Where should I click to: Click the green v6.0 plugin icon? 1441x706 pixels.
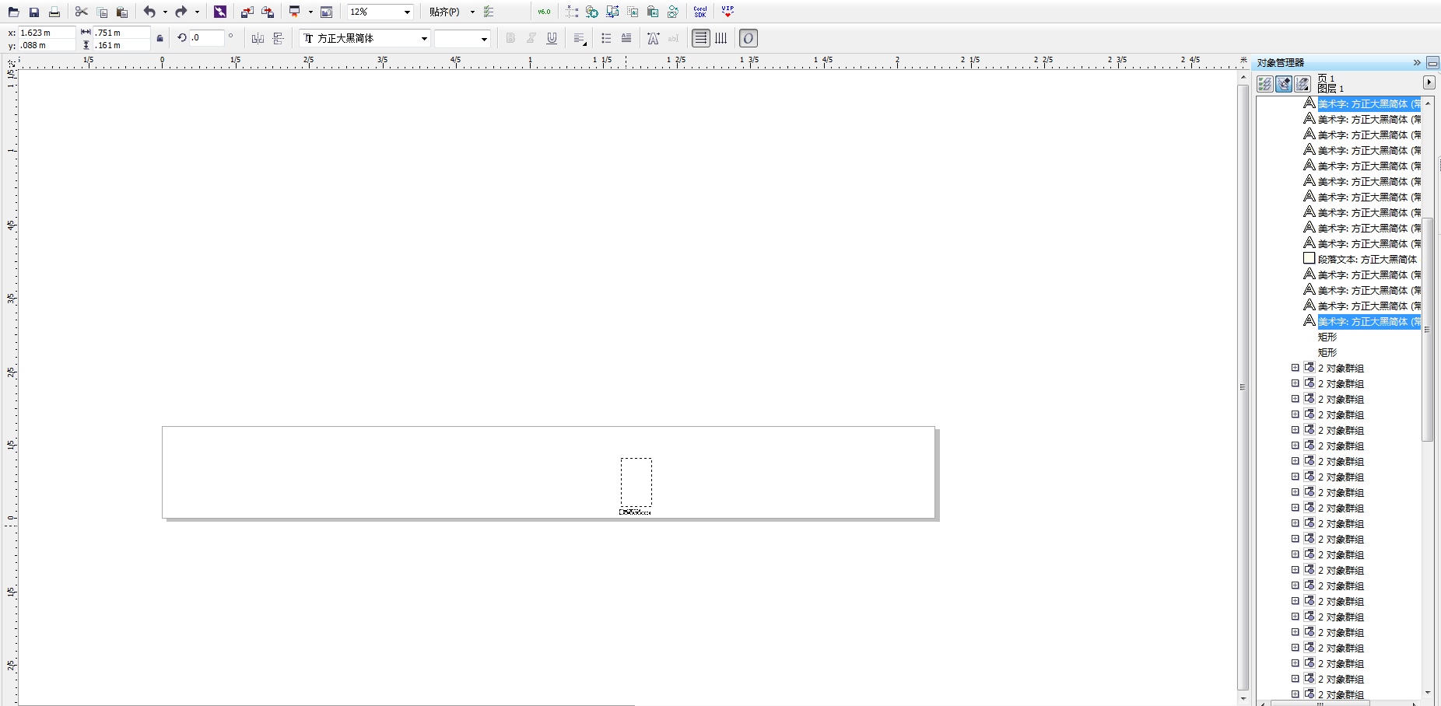pyautogui.click(x=544, y=12)
